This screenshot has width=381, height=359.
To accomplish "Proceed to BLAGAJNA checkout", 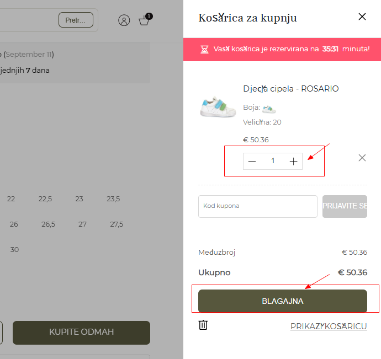I will [283, 301].
